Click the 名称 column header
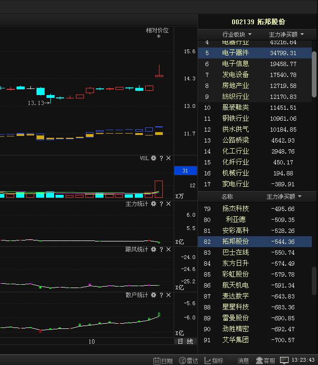This screenshot has height=365, width=318. 227,197
